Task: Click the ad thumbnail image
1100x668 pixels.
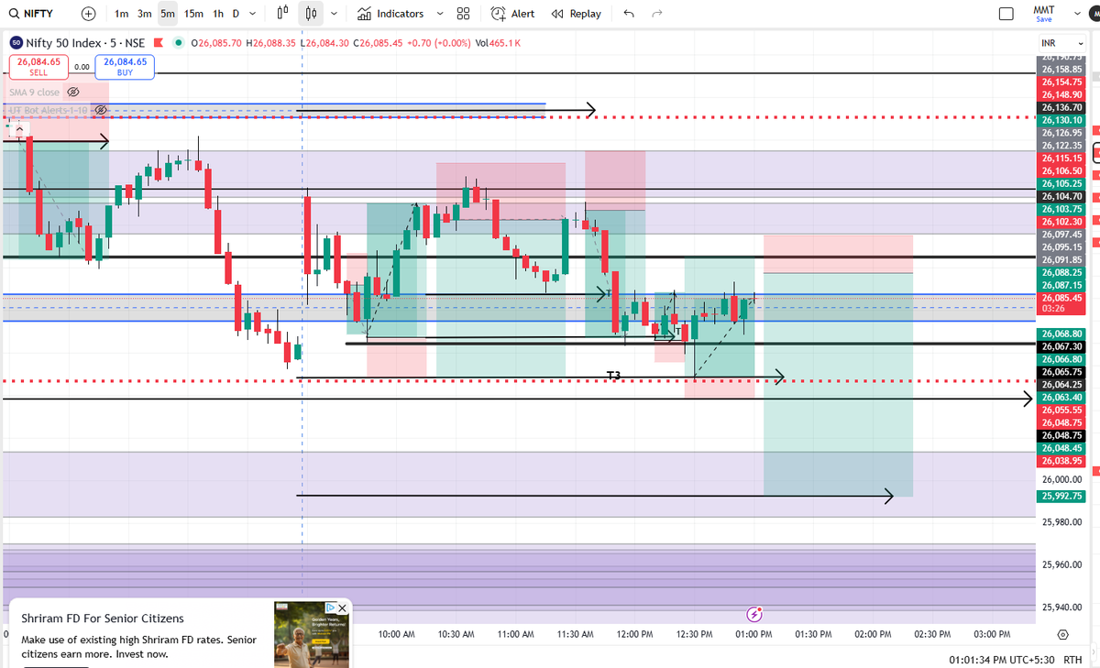Action: [x=311, y=634]
